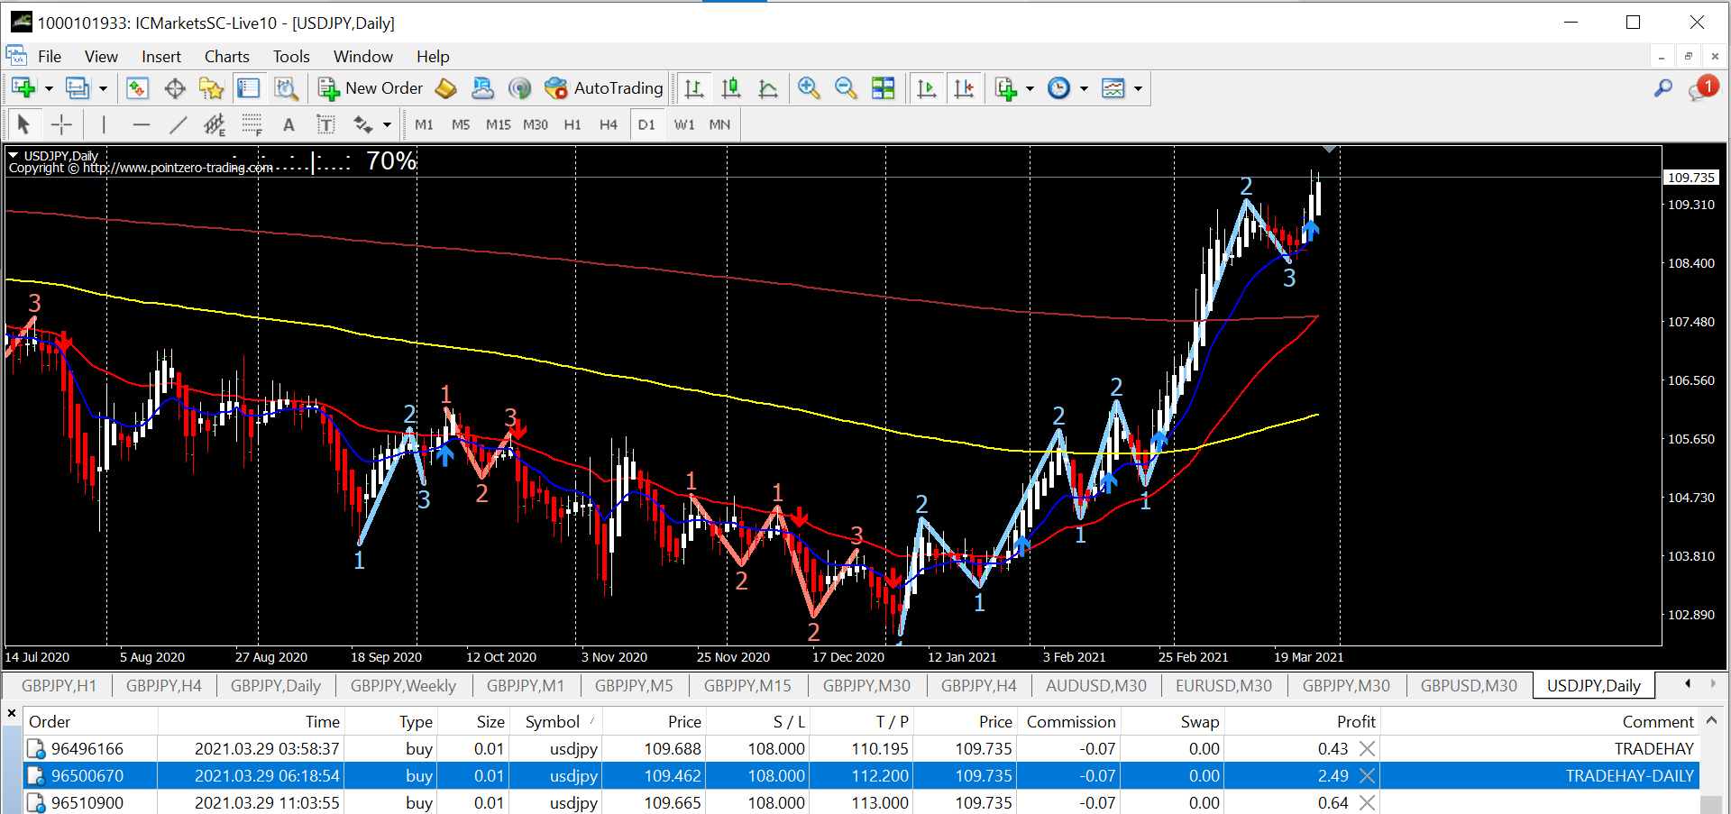Open the Tools menu
This screenshot has height=814, width=1731.
click(x=291, y=56)
